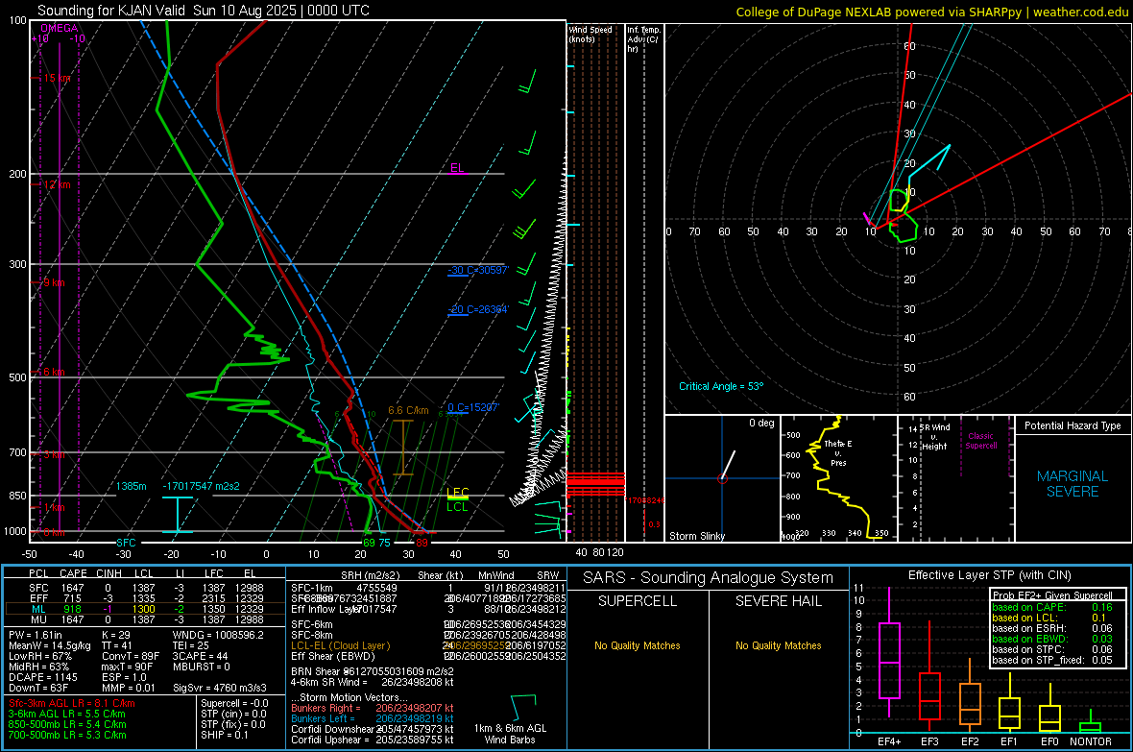Click the green LCL marker label
The width and height of the screenshot is (1133, 752).
pos(457,507)
